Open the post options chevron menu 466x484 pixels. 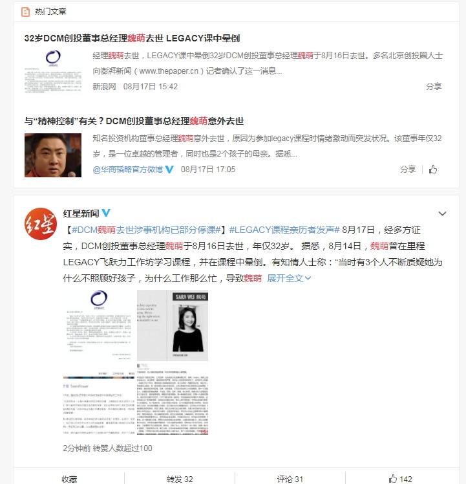point(442,214)
